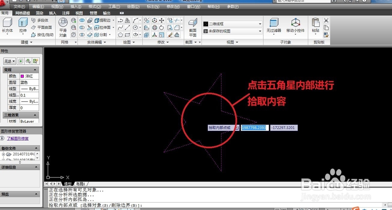The height and width of the screenshot is (210, 392).
Task: Click the Move tool in Modify panel
Action: tap(162, 20)
